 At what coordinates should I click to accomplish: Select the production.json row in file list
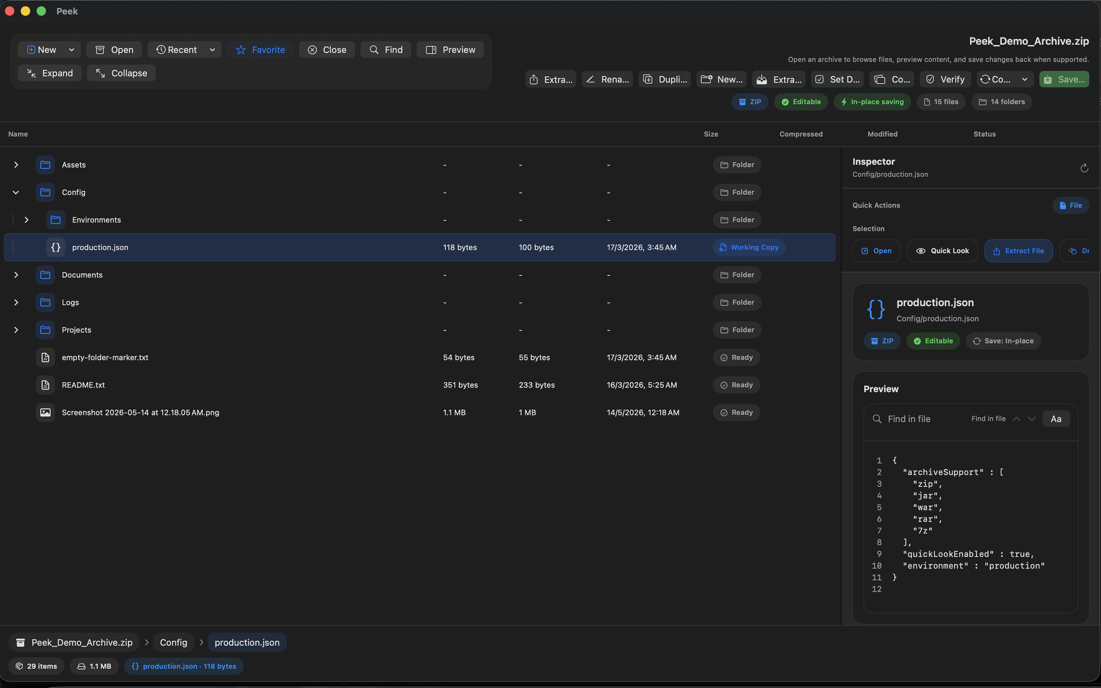click(419, 248)
